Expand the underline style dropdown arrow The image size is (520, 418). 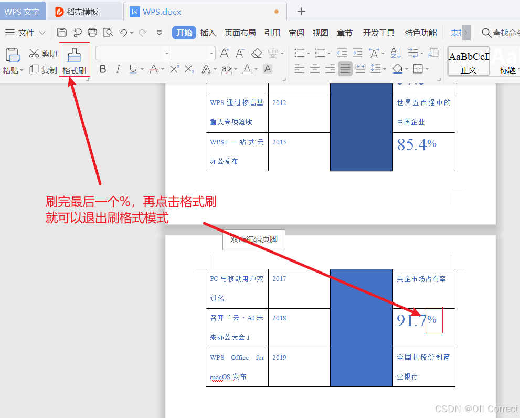tap(142, 69)
